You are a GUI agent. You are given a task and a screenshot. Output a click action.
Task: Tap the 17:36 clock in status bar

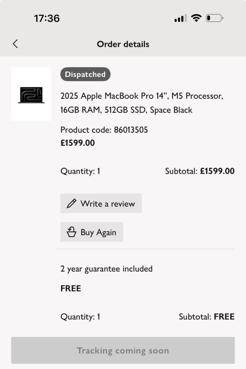[x=47, y=18]
